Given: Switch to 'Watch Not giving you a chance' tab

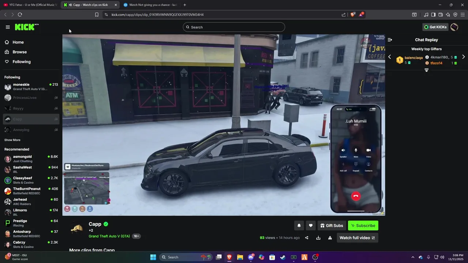Looking at the screenshot, I should (x=150, y=5).
